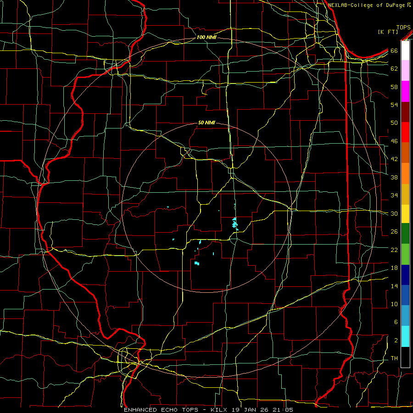Click the light pink 62 K FT legend swatch
Viewport: 413px width, 413px height.
click(405, 71)
